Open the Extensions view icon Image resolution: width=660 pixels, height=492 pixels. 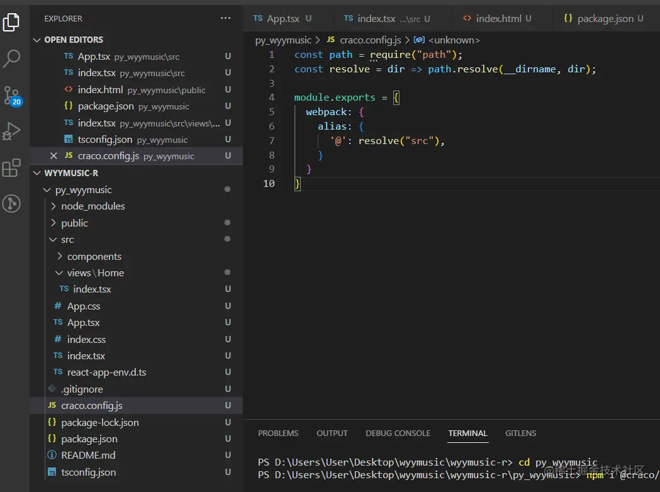coord(11,167)
